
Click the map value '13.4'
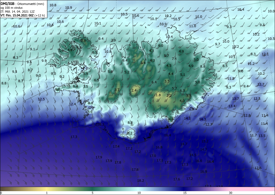[232, 106]
